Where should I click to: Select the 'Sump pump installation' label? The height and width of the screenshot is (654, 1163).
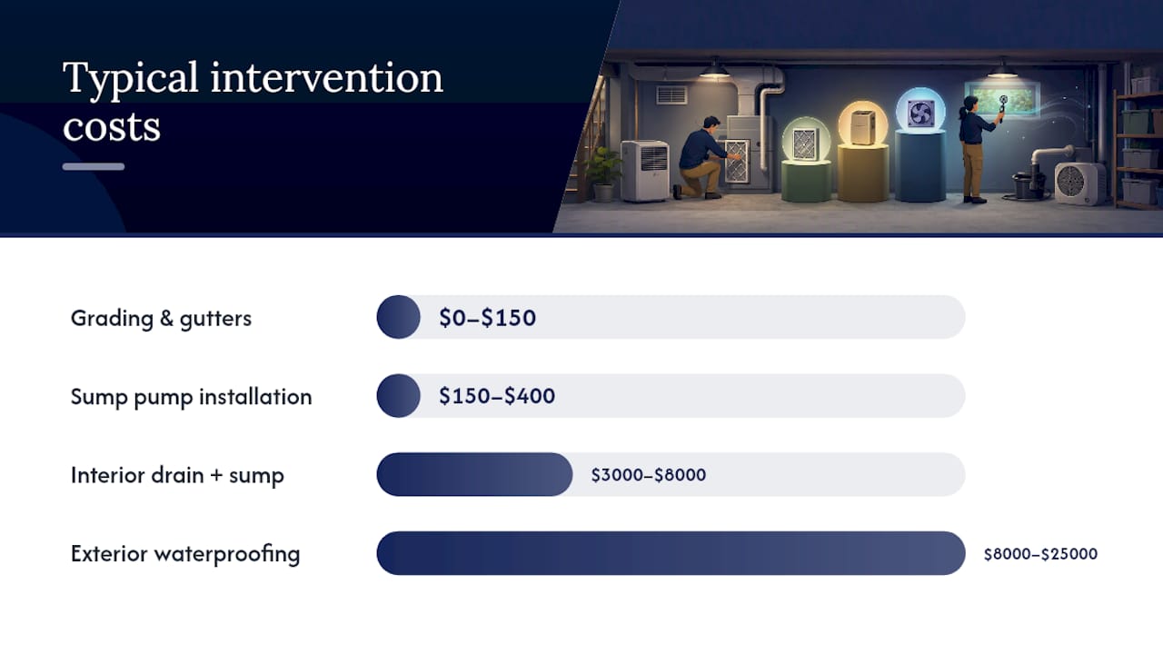coord(191,397)
